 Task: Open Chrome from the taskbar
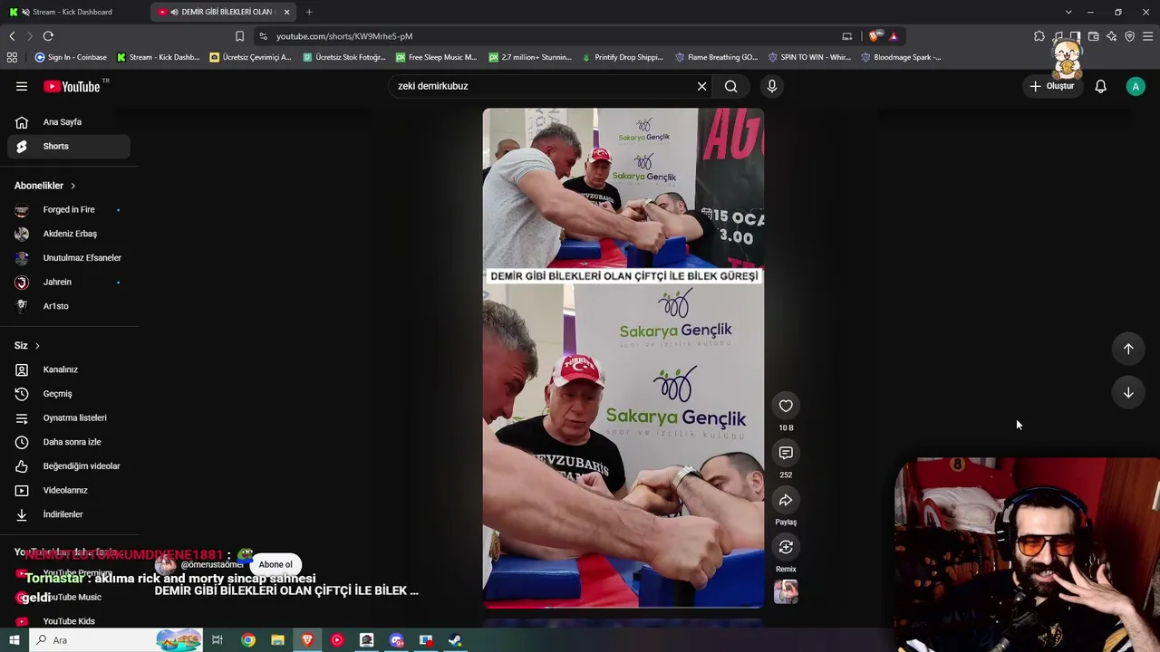click(x=248, y=640)
